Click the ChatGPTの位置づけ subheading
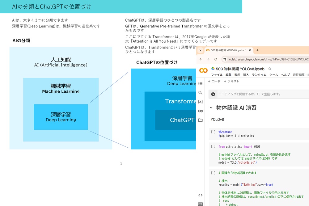Viewport: 309px width, 206px height. [x=157, y=62]
